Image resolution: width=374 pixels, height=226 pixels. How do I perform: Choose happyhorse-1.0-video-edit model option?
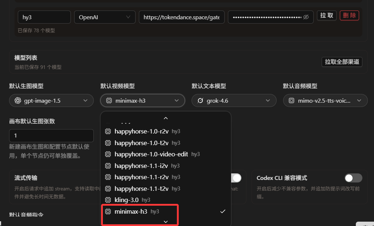pyautogui.click(x=166, y=154)
